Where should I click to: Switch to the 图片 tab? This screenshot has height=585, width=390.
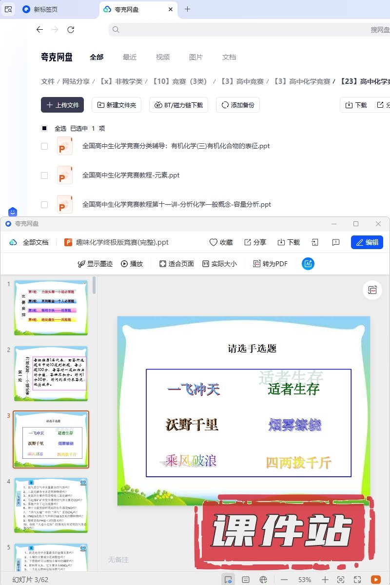coord(195,57)
